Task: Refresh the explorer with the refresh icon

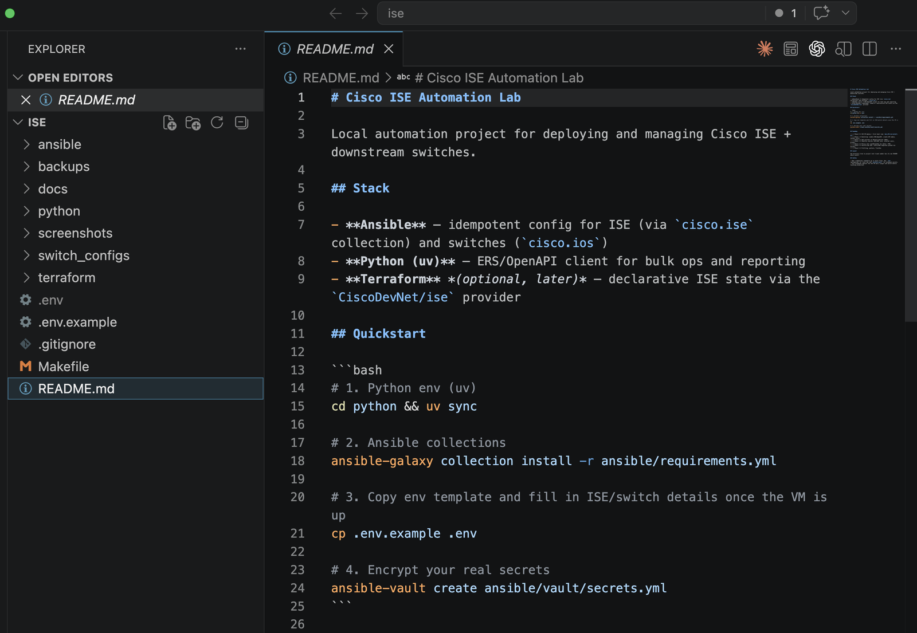Action: [x=217, y=123]
